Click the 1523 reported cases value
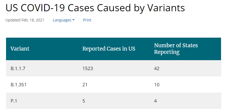 [x=88, y=68]
